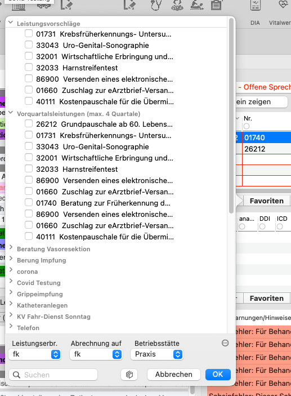Confirm with the blue OK button
The height and width of the screenshot is (396, 291).
[x=218, y=374]
